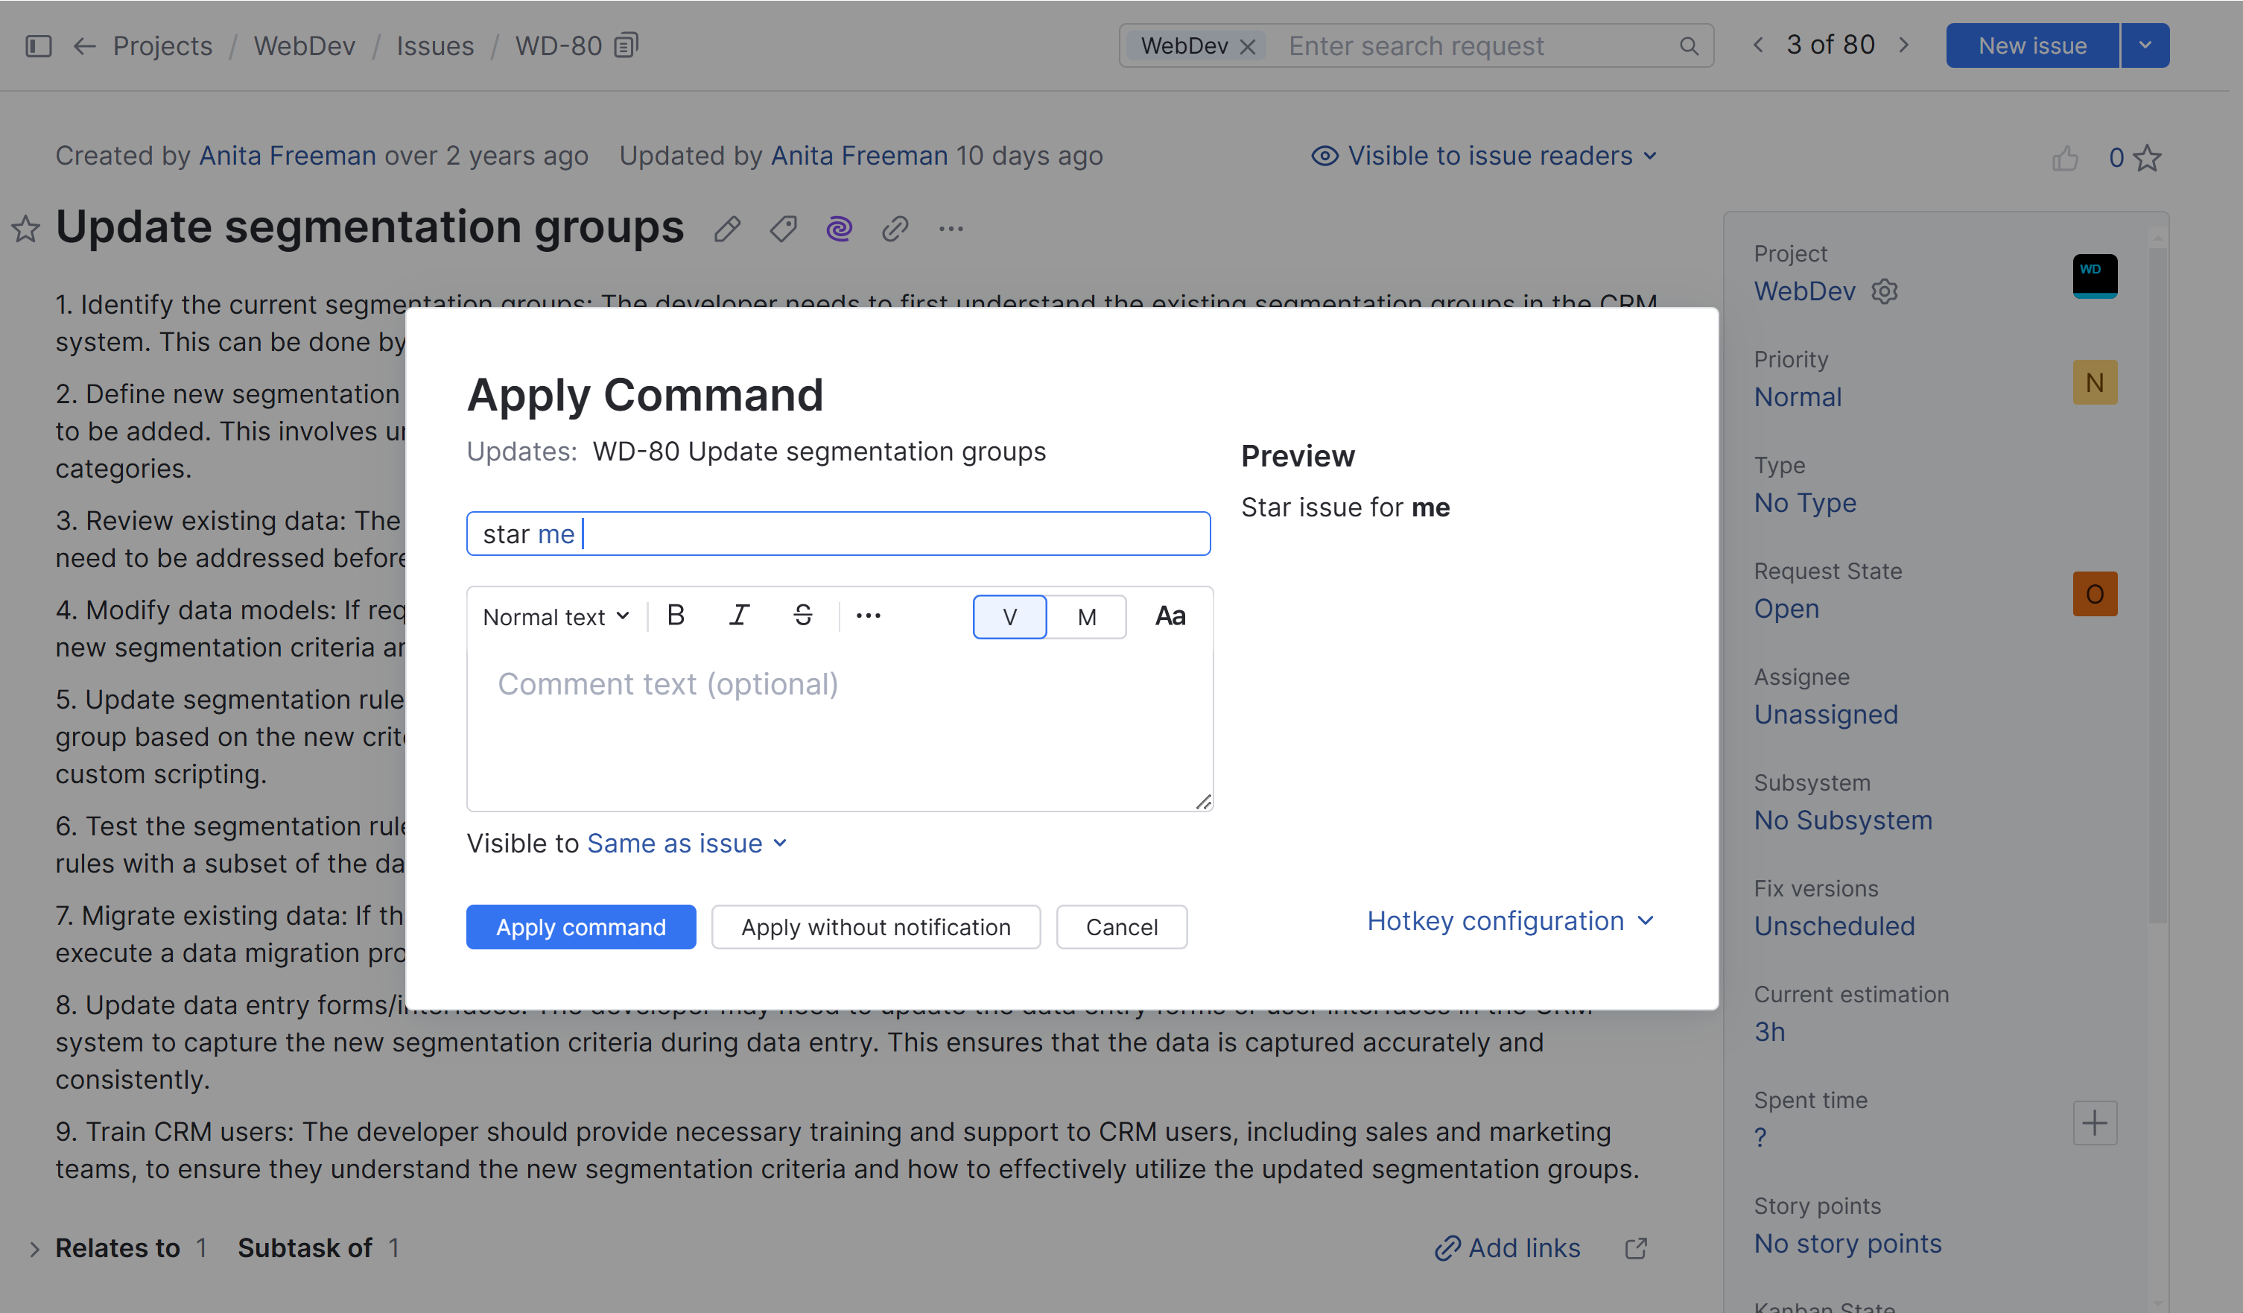Toggle the star counter in top right

(2147, 157)
